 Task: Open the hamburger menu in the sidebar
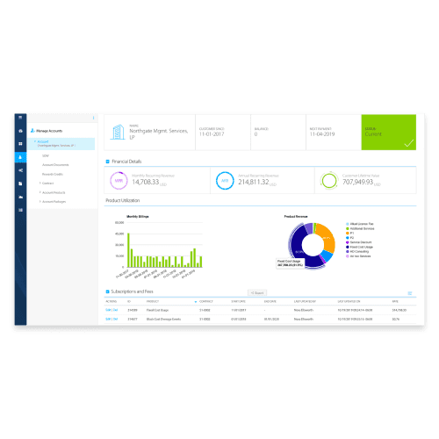point(20,118)
